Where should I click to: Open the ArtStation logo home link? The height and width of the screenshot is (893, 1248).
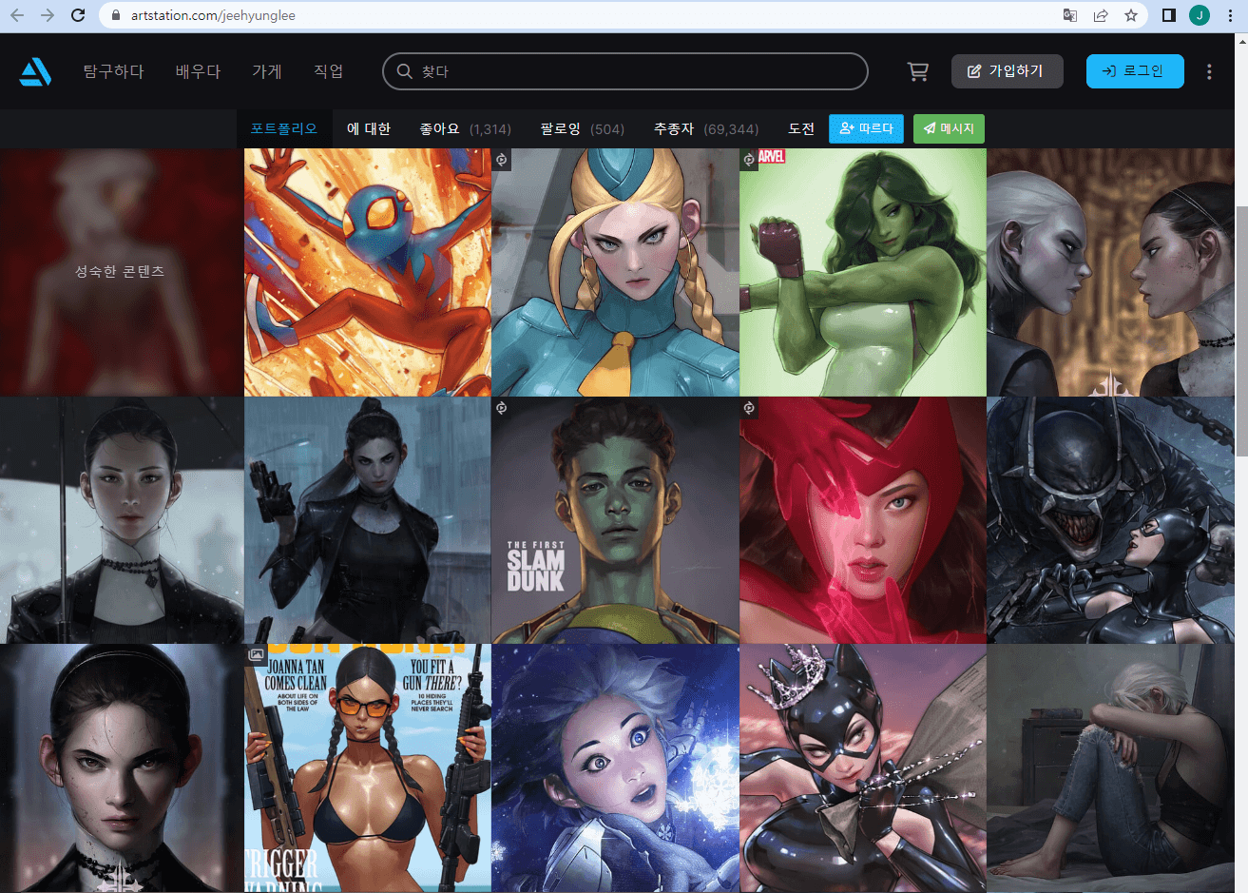[35, 71]
